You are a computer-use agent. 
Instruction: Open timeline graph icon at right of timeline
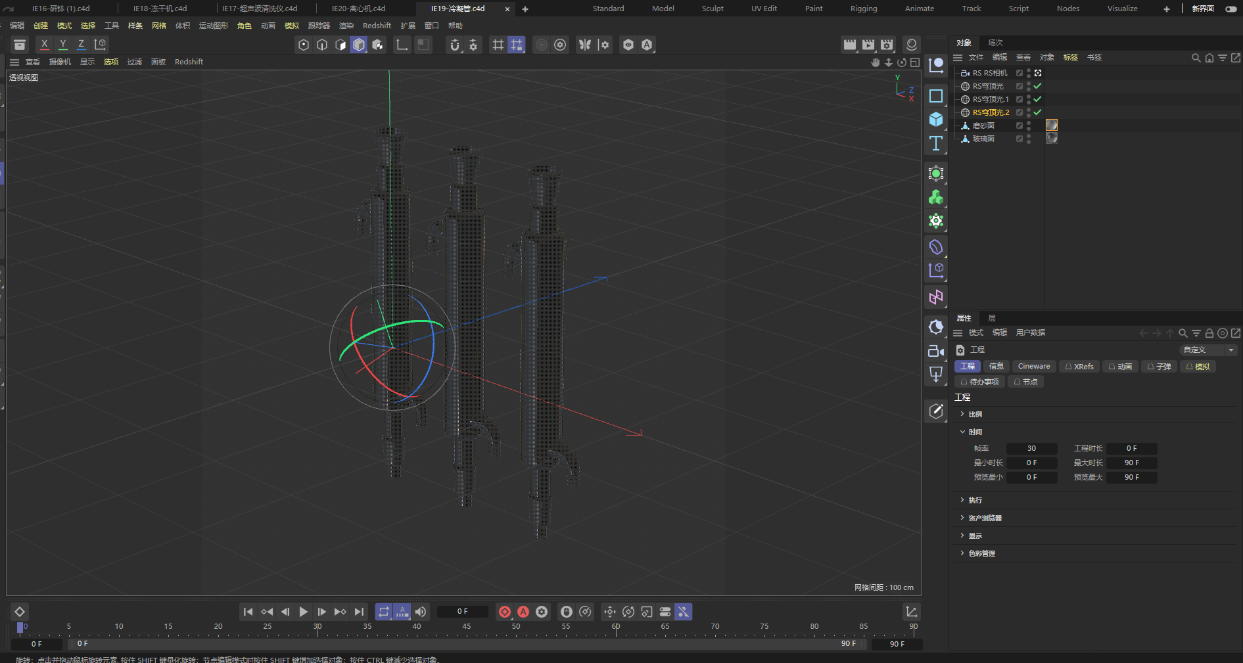(x=912, y=612)
